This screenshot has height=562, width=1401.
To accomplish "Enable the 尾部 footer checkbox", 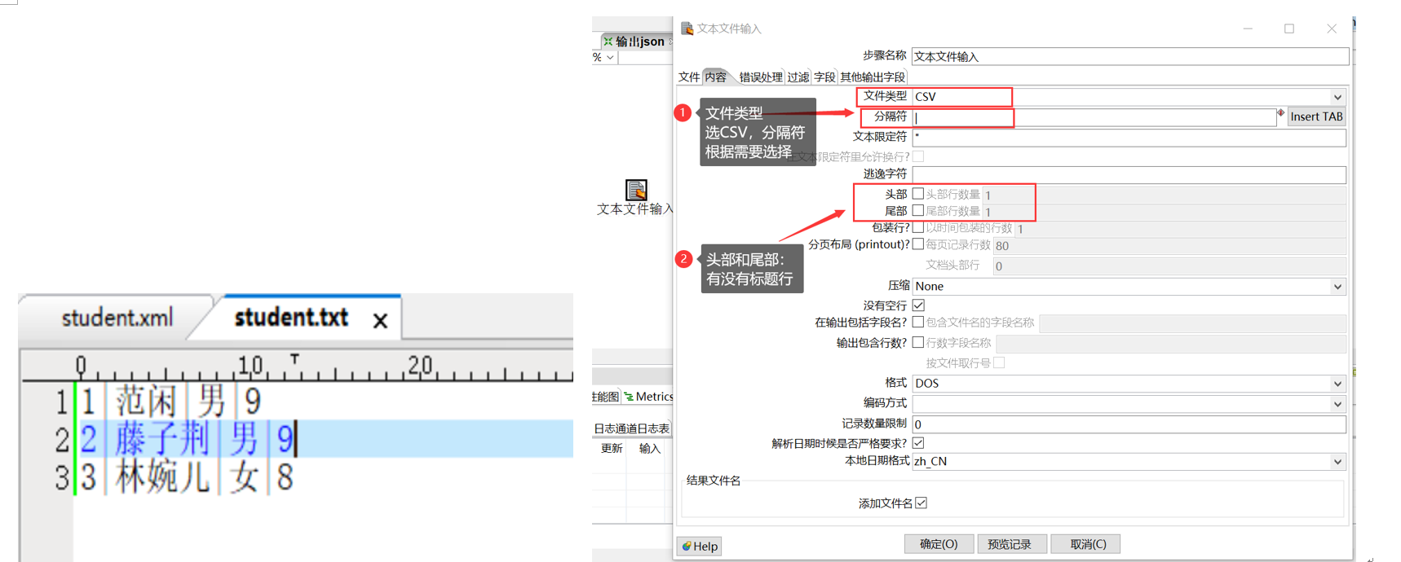I will point(918,211).
